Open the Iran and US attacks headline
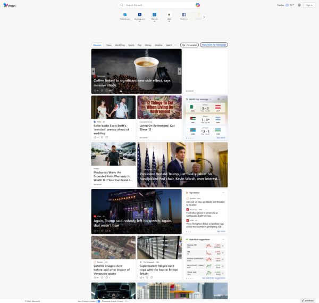This screenshot has height=303, width=319. click(205, 203)
